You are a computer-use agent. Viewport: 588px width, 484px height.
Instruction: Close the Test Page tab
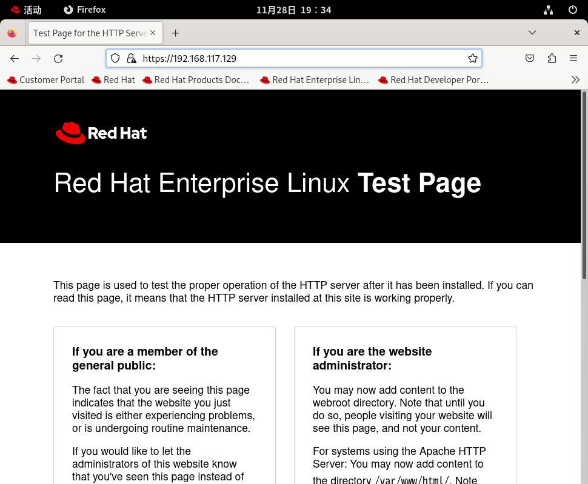pos(153,33)
